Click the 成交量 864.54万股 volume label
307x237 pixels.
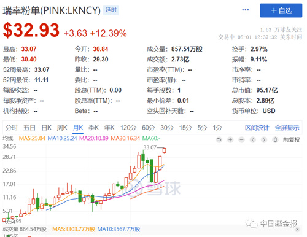tap(25, 229)
